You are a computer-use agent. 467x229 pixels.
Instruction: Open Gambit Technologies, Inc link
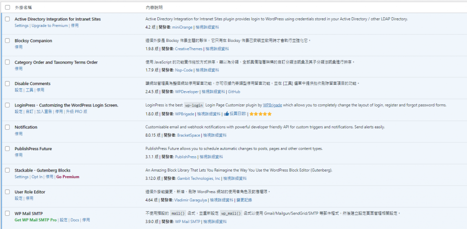[199, 178]
